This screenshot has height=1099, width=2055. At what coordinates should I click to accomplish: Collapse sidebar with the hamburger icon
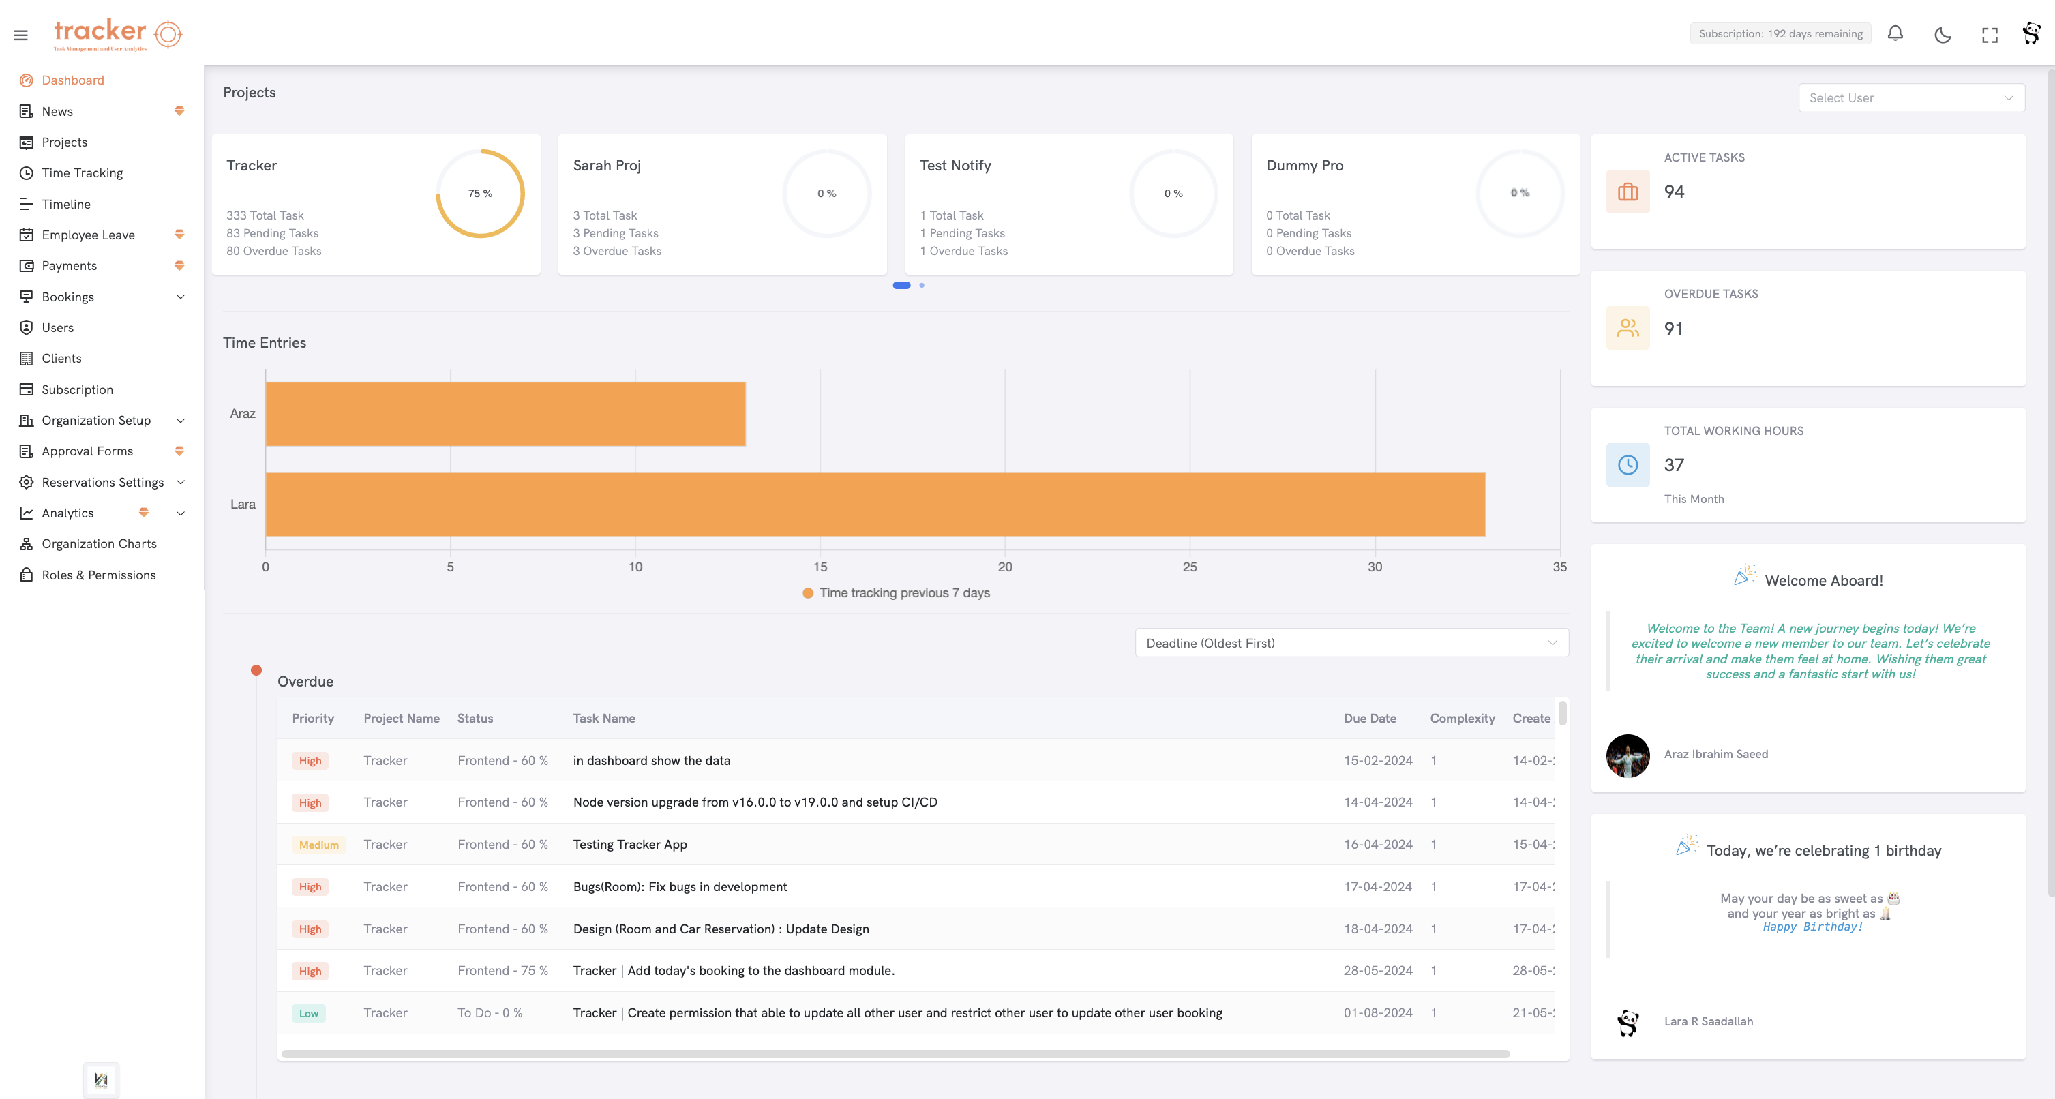click(x=20, y=35)
